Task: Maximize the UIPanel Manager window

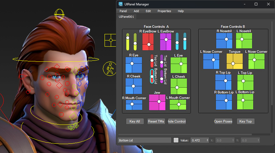Action: click(x=256, y=4)
